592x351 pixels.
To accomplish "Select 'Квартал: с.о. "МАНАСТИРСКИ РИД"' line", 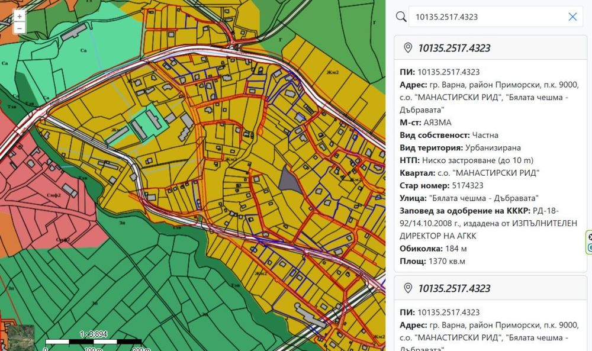I will pos(469,173).
